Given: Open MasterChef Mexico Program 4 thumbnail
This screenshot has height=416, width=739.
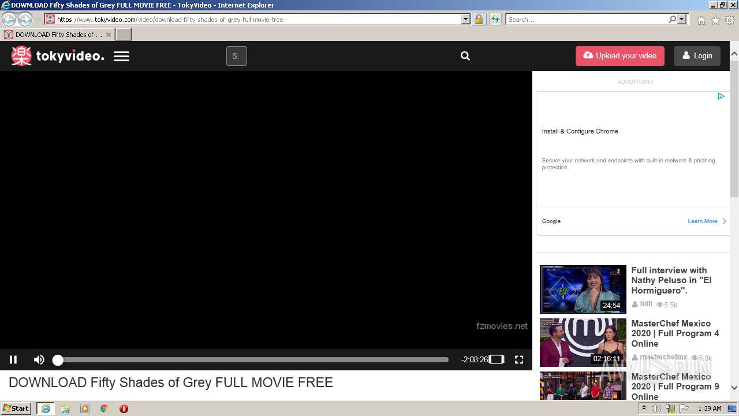Looking at the screenshot, I should tap(583, 343).
